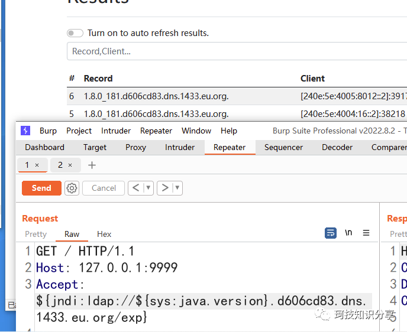Click the # column header in results table
Screen dimensions: 407x332
[72, 78]
